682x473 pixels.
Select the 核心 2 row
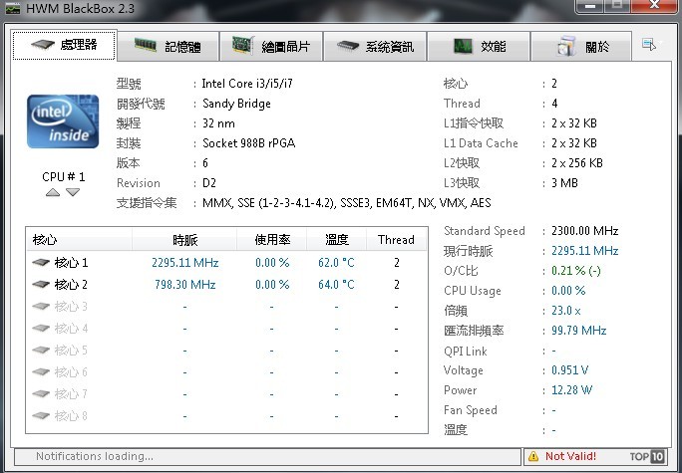(x=71, y=285)
